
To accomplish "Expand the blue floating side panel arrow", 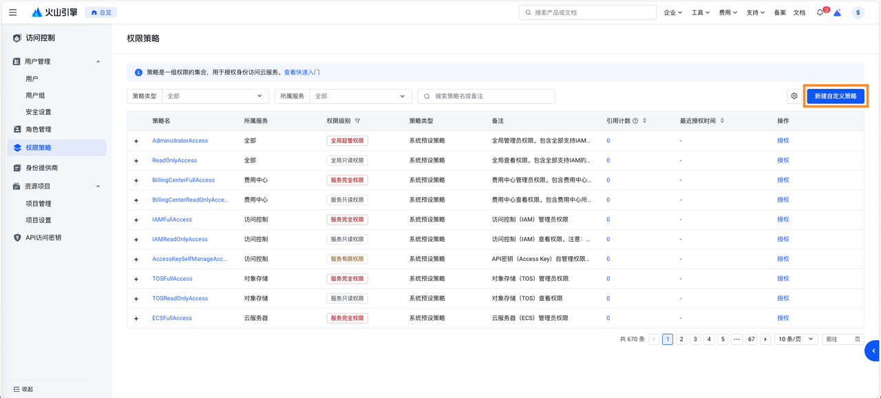I will tap(873, 350).
